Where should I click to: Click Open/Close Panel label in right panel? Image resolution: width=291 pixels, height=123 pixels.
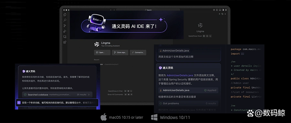click(195, 36)
